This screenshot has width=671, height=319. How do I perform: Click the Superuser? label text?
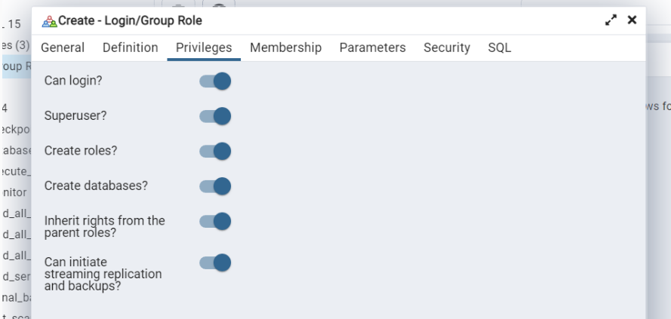tap(75, 116)
